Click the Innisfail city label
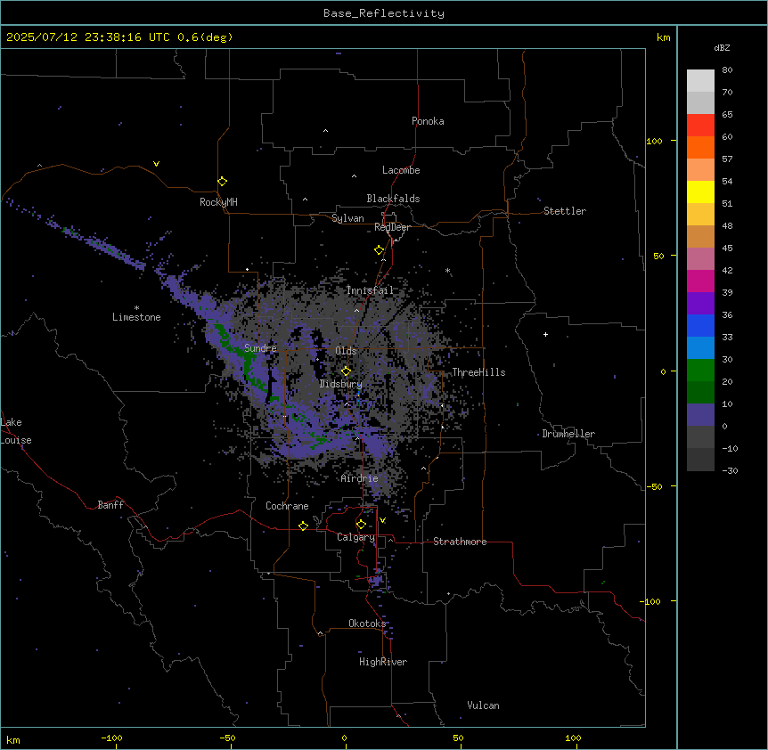This screenshot has height=750, width=768. click(x=370, y=290)
